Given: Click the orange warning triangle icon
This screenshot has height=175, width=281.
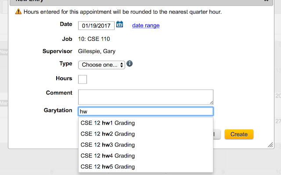Looking at the screenshot, I should coord(18,12).
